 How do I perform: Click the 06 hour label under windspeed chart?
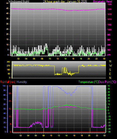click(x=34, y=59)
